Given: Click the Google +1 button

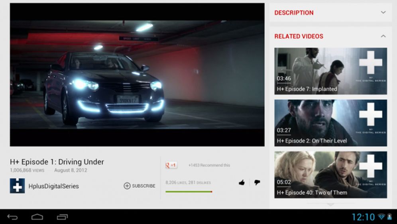Looking at the screenshot, I should pyautogui.click(x=171, y=165).
